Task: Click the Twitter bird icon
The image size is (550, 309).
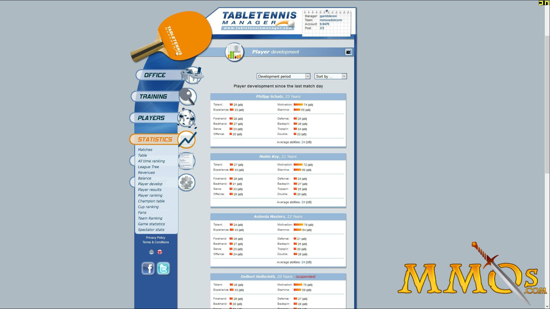Action: pyautogui.click(x=163, y=268)
